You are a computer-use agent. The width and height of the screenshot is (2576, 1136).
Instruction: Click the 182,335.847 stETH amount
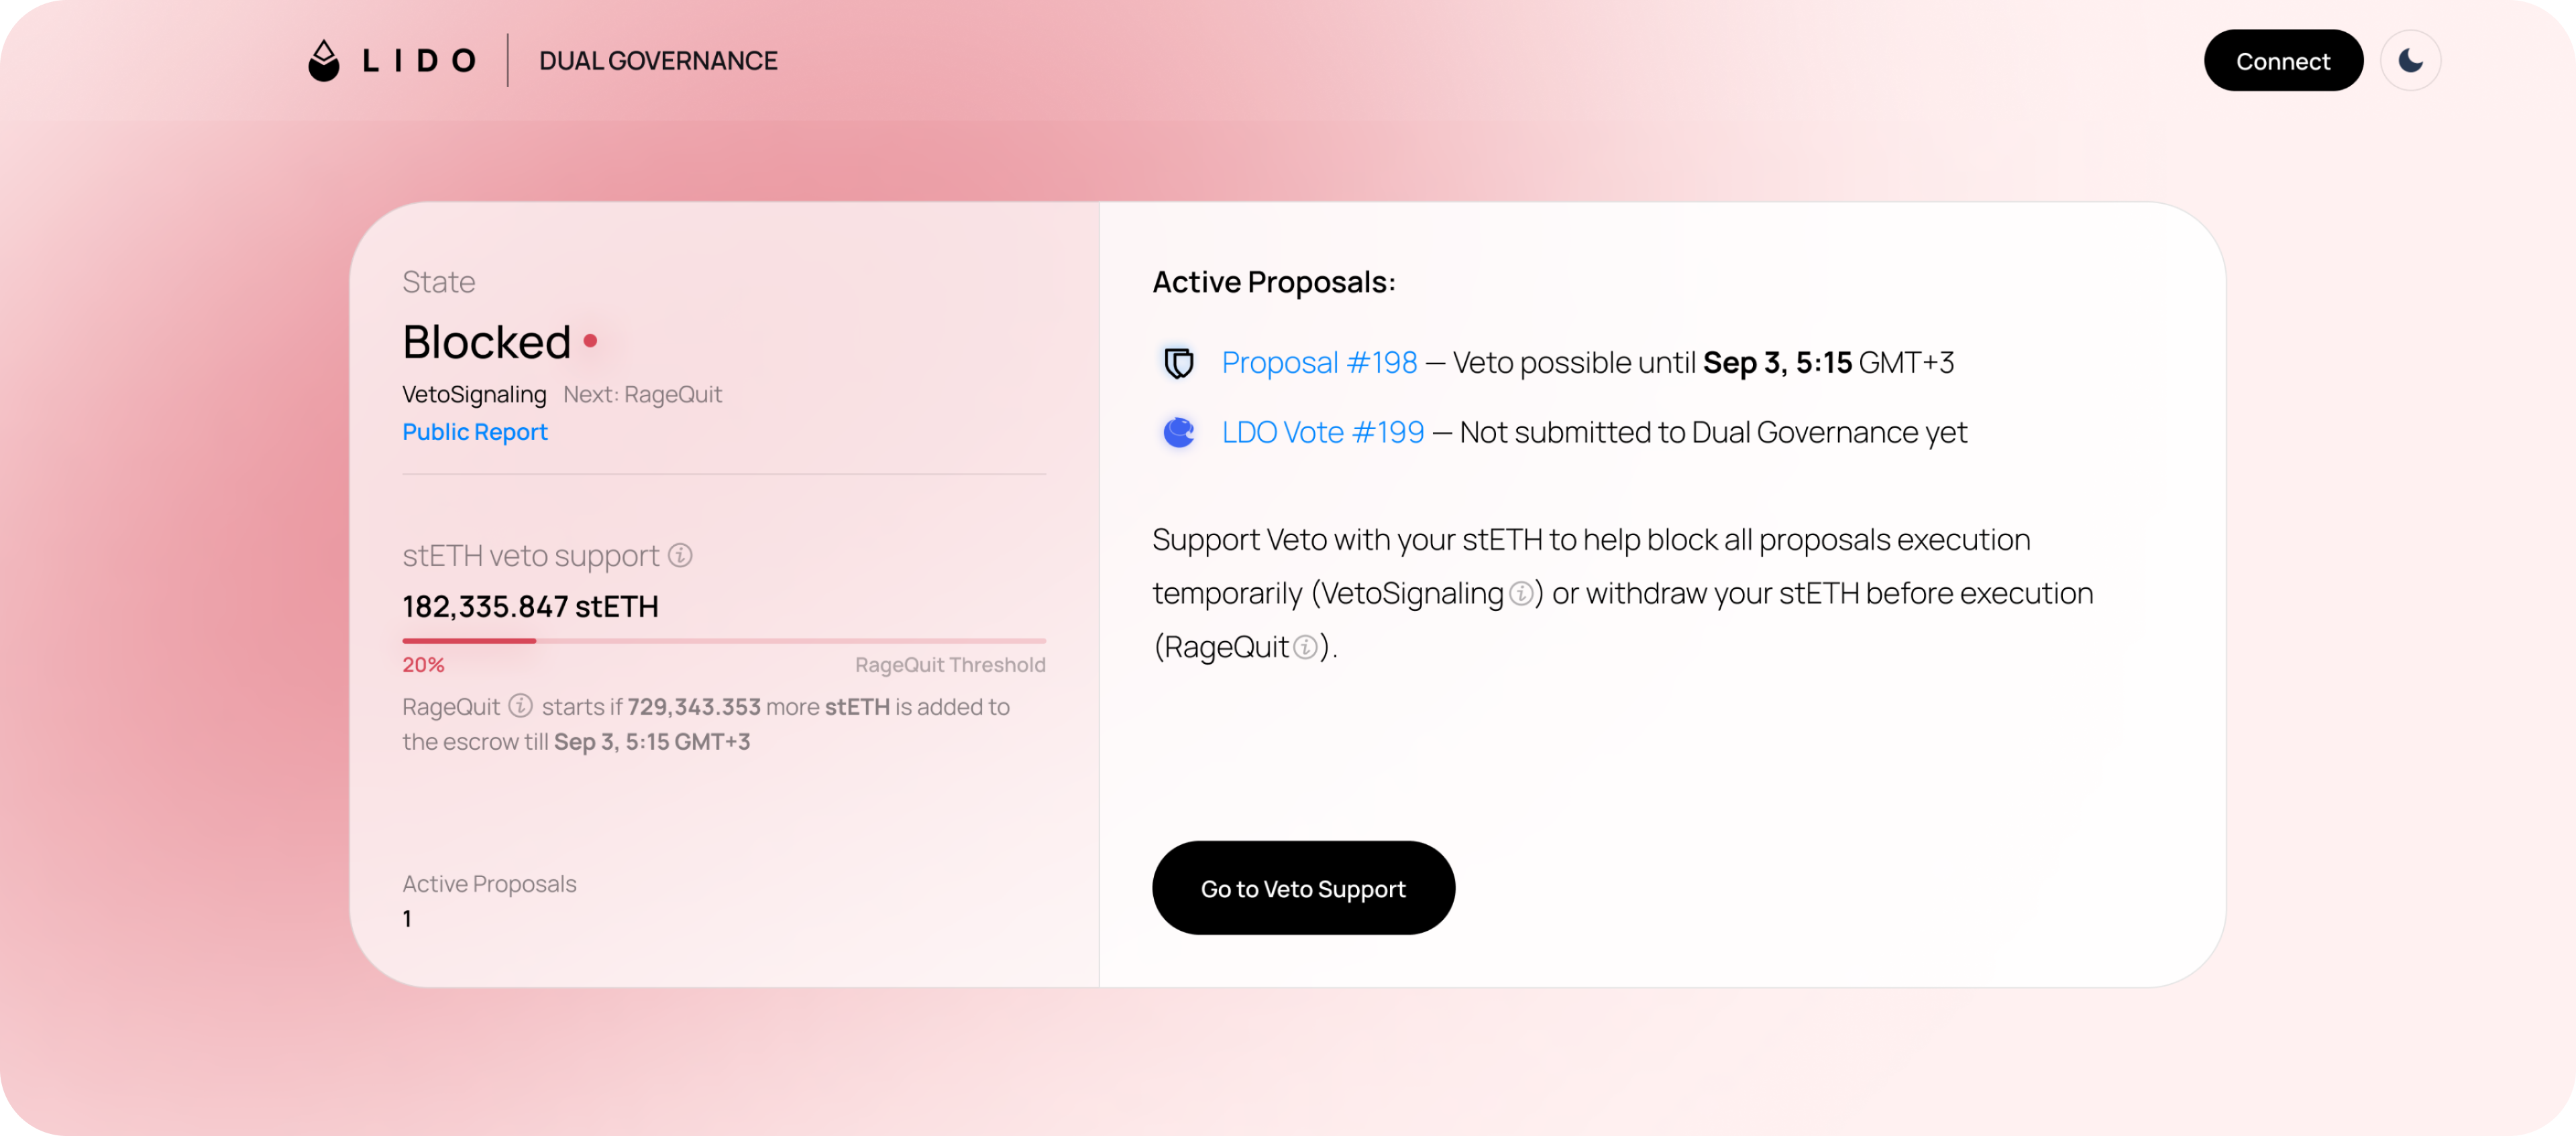(x=530, y=607)
